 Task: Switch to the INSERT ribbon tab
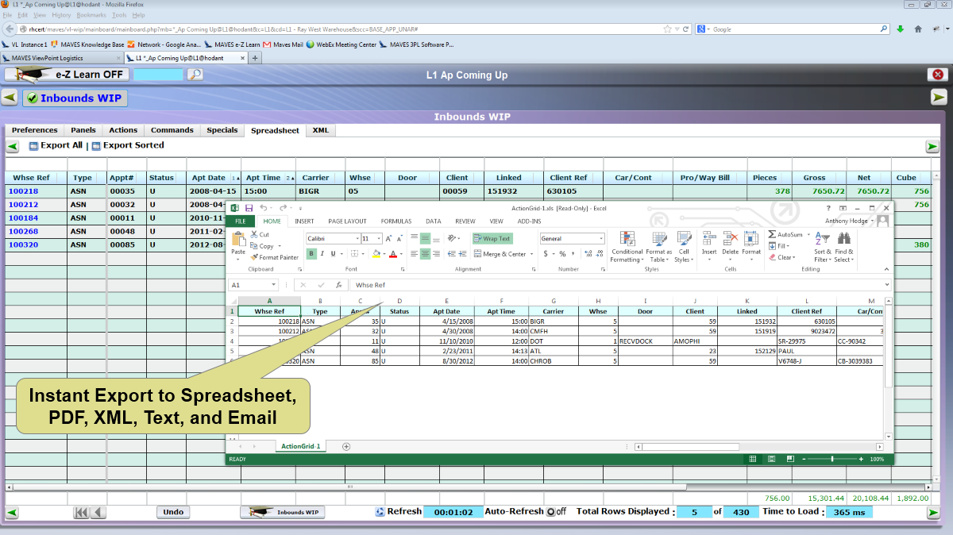(x=304, y=221)
